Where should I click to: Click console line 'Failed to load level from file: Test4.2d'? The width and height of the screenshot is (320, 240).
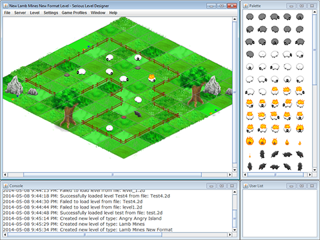[73, 201]
